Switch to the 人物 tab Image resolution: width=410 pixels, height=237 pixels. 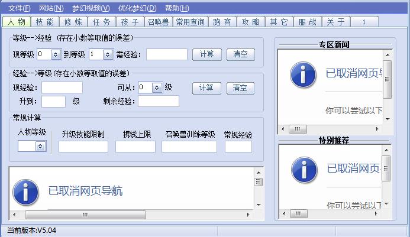(x=17, y=22)
